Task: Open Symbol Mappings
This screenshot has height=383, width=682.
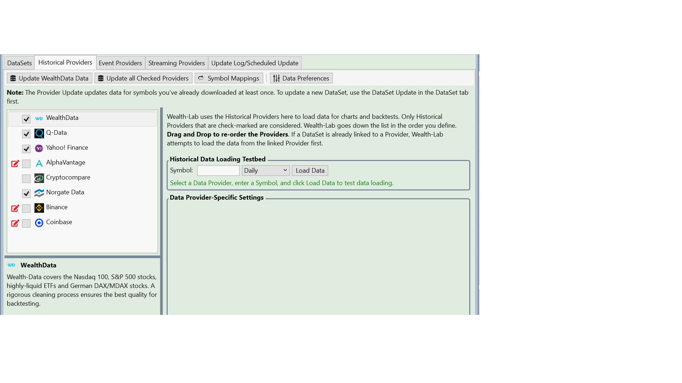Action: (x=229, y=78)
